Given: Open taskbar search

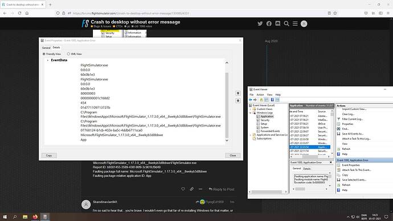Looking at the screenshot, I should tap(15, 217).
